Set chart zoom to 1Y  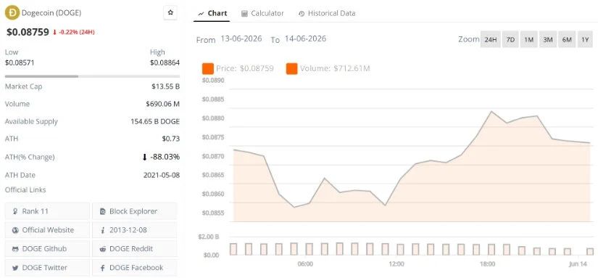point(585,39)
